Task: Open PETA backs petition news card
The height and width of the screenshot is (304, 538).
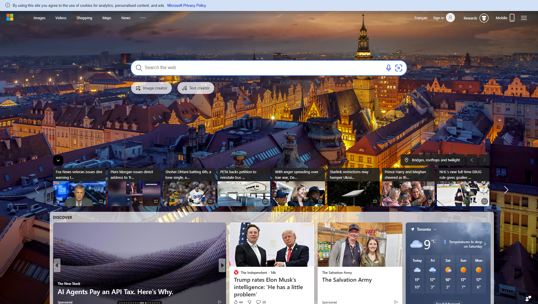Action: pos(244,187)
